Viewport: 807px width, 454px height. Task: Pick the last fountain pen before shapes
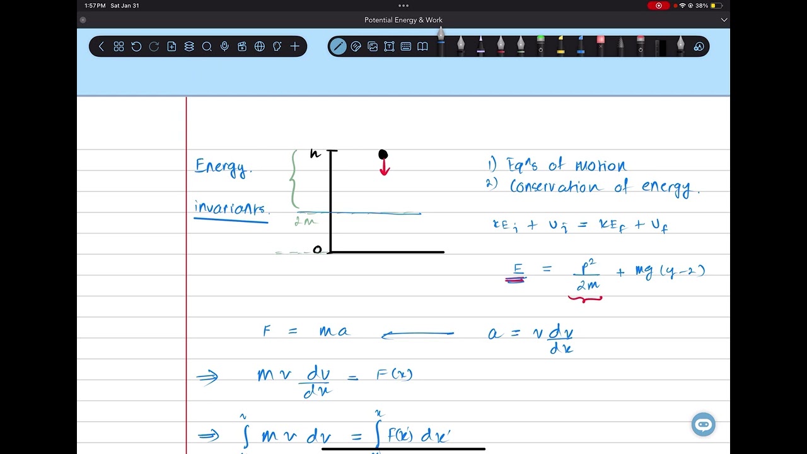click(680, 46)
